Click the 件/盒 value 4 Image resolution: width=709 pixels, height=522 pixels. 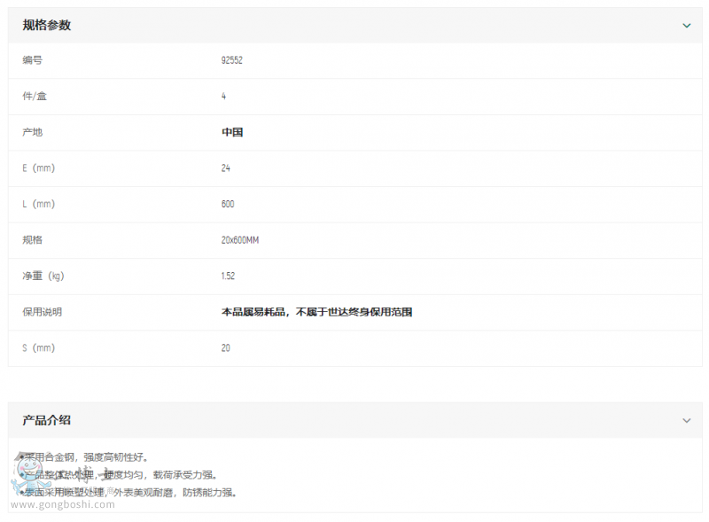click(223, 97)
